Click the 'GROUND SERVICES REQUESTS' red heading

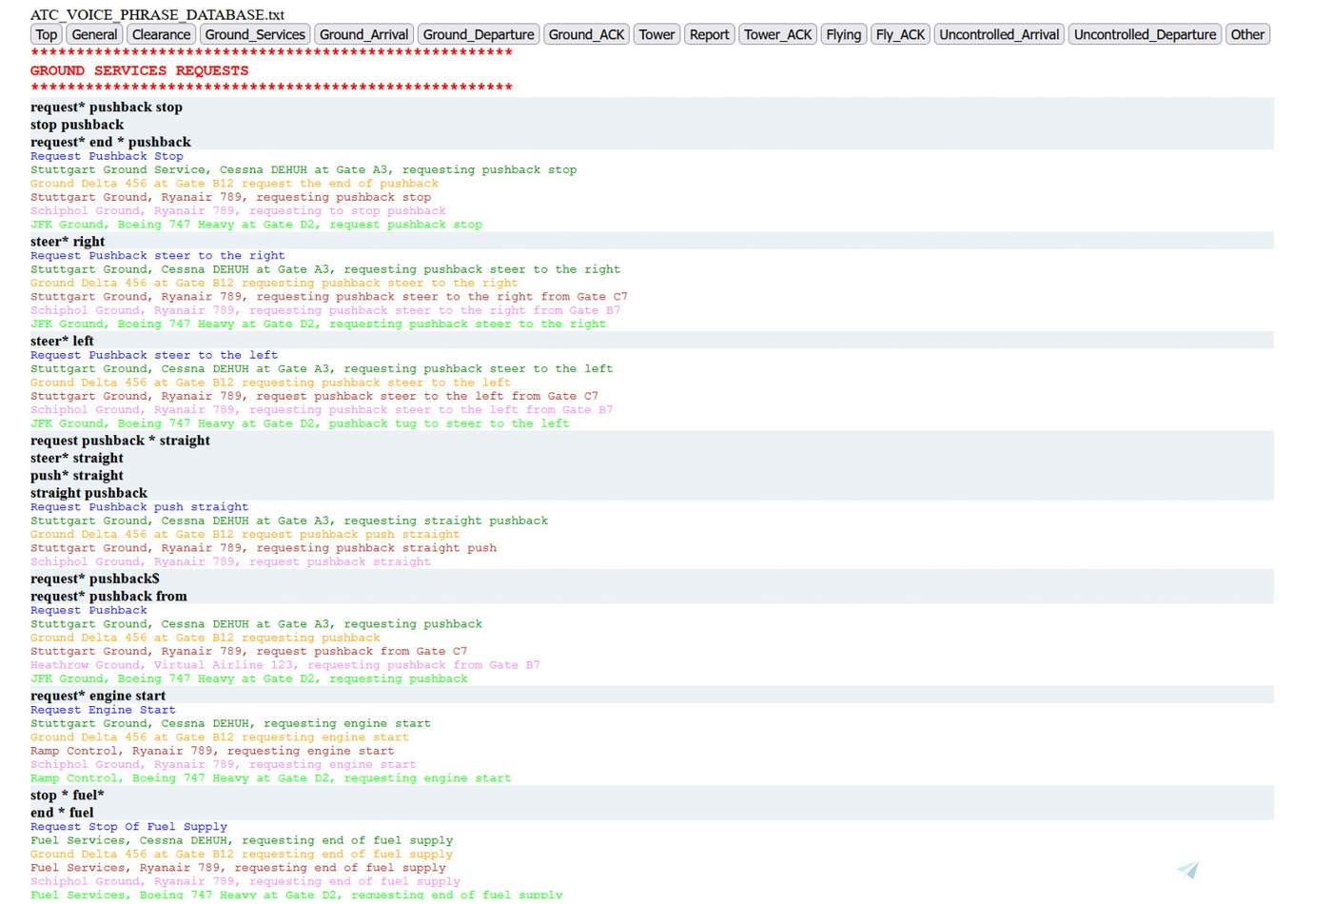139,71
